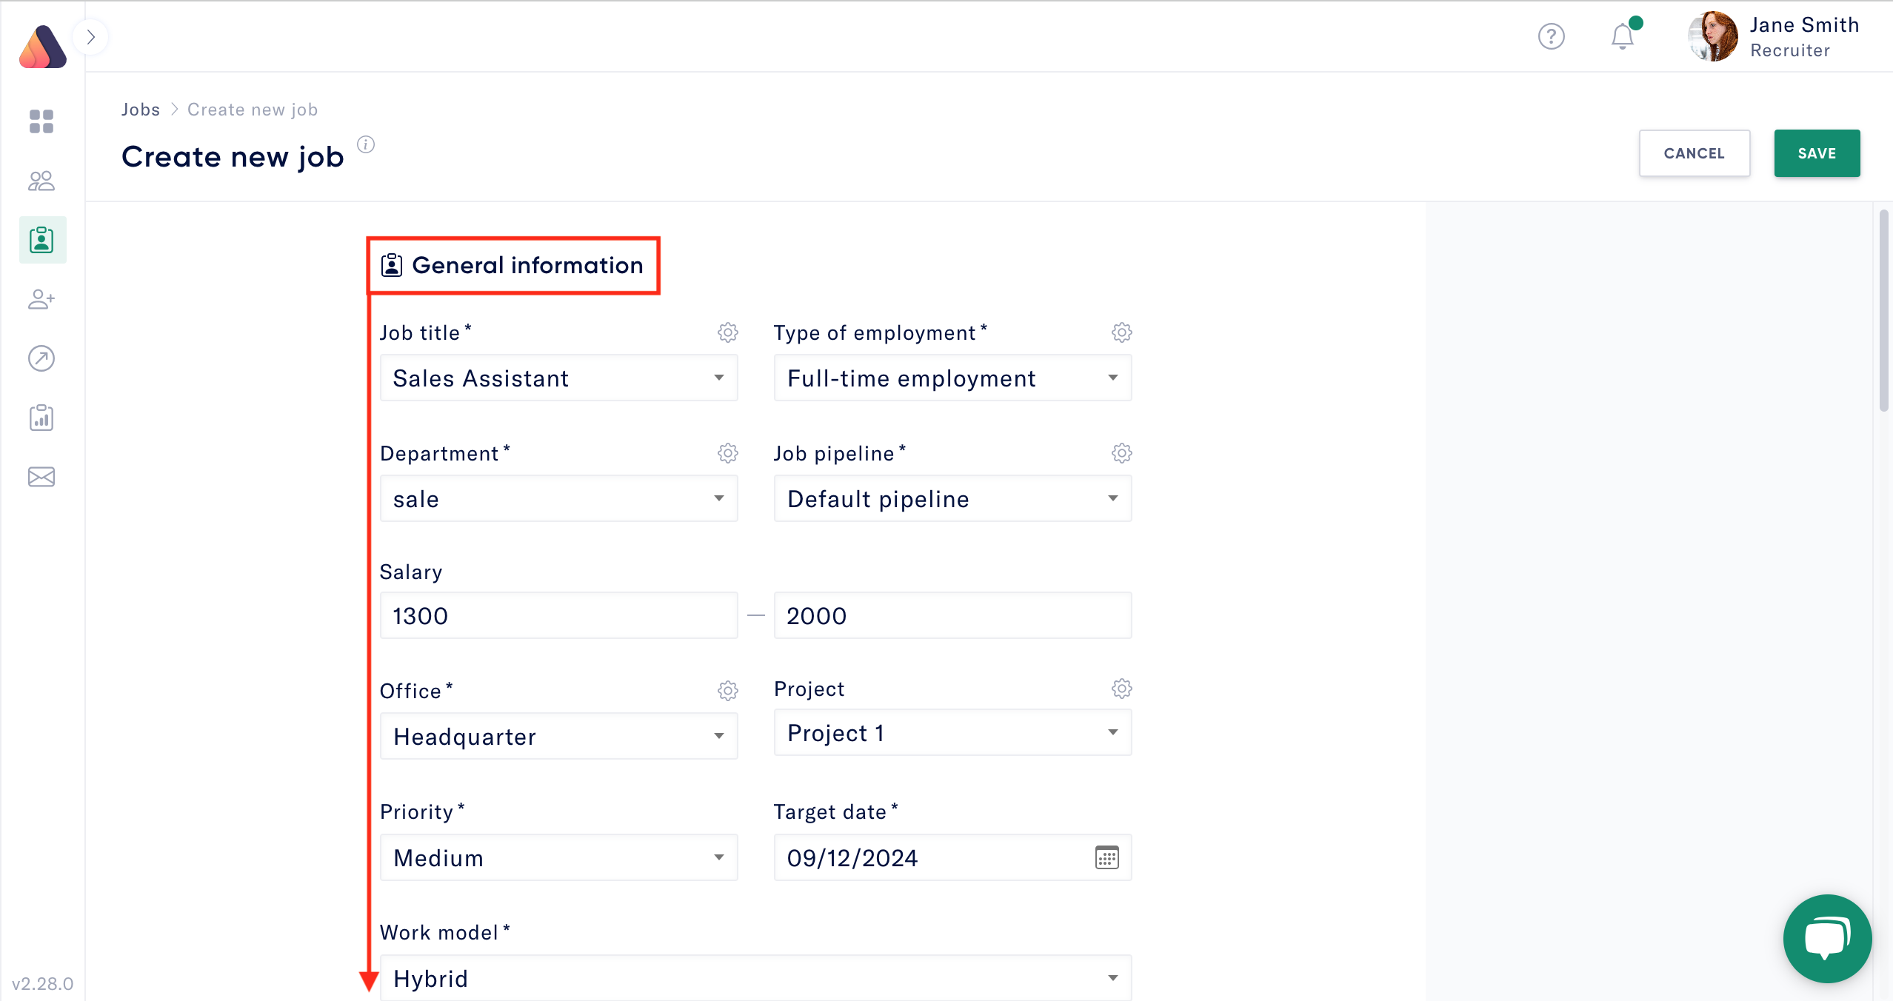Click the Job title settings gear

point(727,332)
